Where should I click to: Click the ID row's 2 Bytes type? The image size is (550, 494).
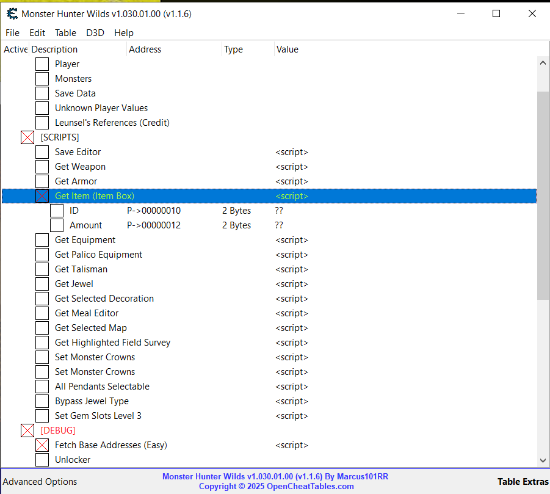(x=236, y=211)
